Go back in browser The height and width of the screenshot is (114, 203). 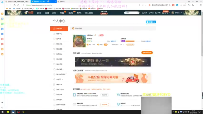pyautogui.click(x=7, y=5)
